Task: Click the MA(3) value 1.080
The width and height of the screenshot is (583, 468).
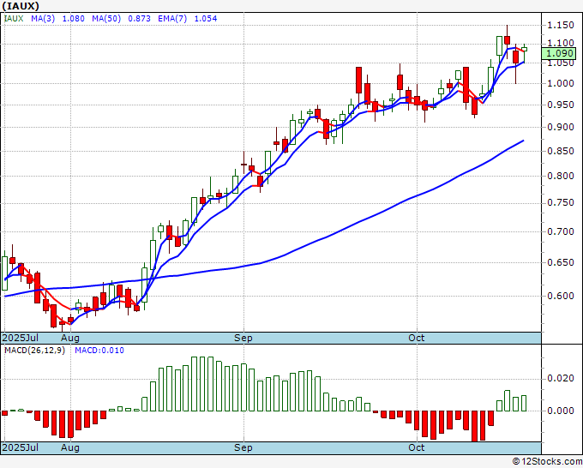Action: pos(73,19)
